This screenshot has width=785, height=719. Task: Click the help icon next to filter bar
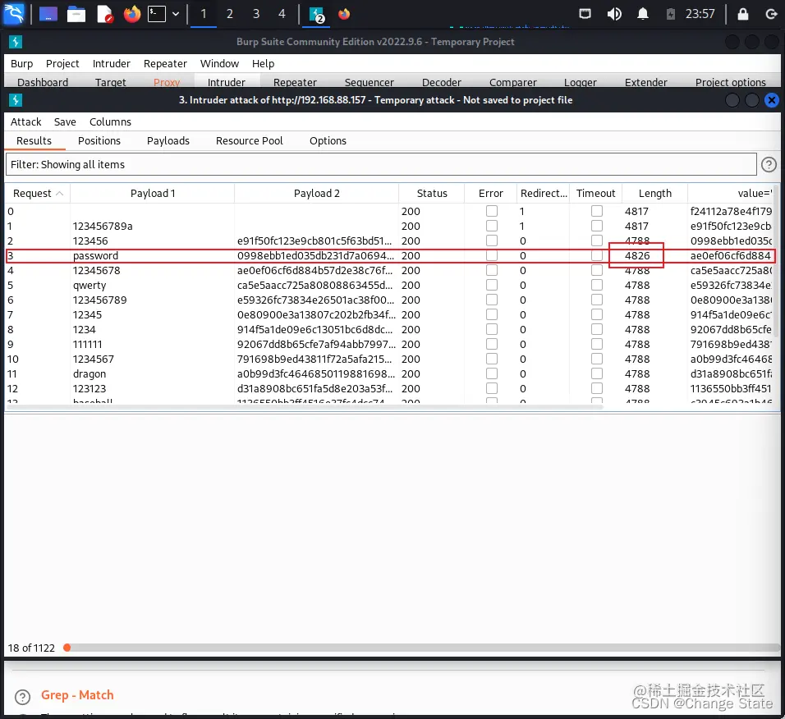pos(769,165)
